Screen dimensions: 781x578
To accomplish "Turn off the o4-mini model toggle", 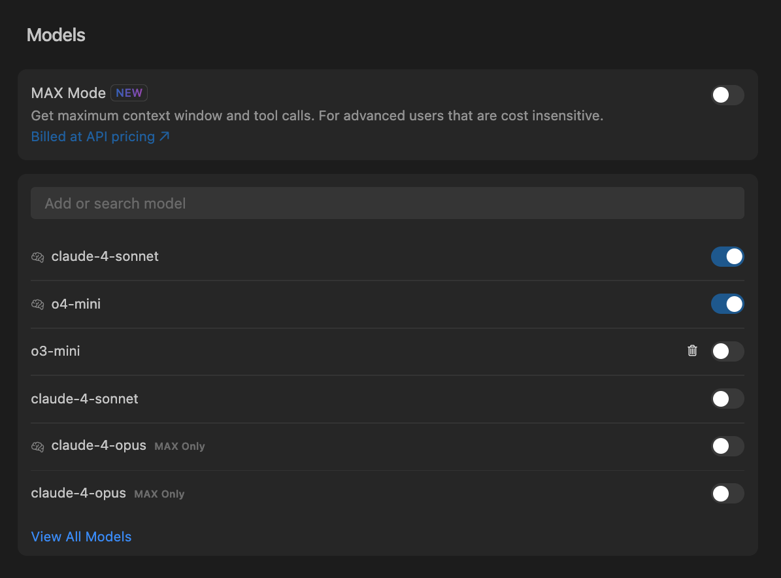I will coord(727,304).
